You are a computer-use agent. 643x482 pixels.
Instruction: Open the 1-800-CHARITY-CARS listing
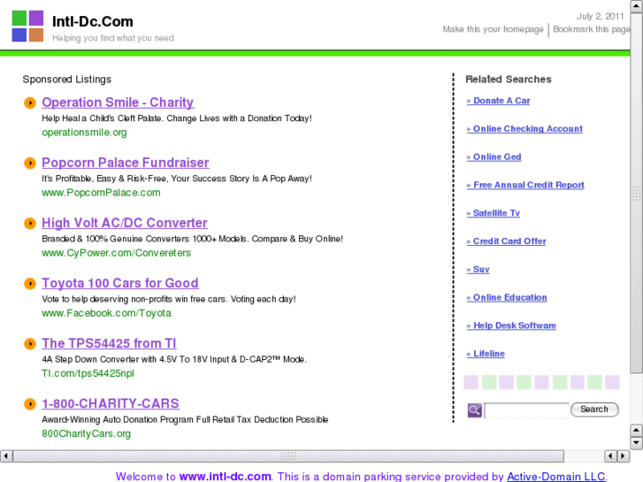coord(111,404)
